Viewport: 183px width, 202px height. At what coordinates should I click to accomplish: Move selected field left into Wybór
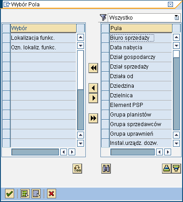[x=93, y=88]
